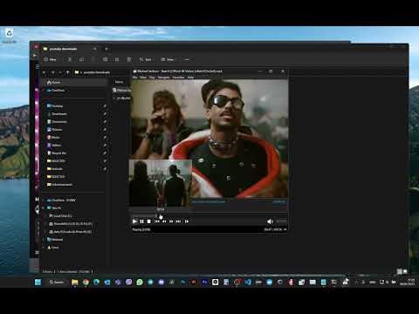The width and height of the screenshot is (419, 314).
Task: Unpin Documents using its pin icon
Action: coord(105,121)
